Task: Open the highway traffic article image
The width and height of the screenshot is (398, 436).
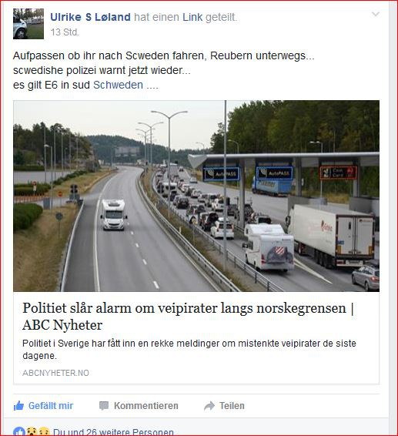Action: [196, 196]
